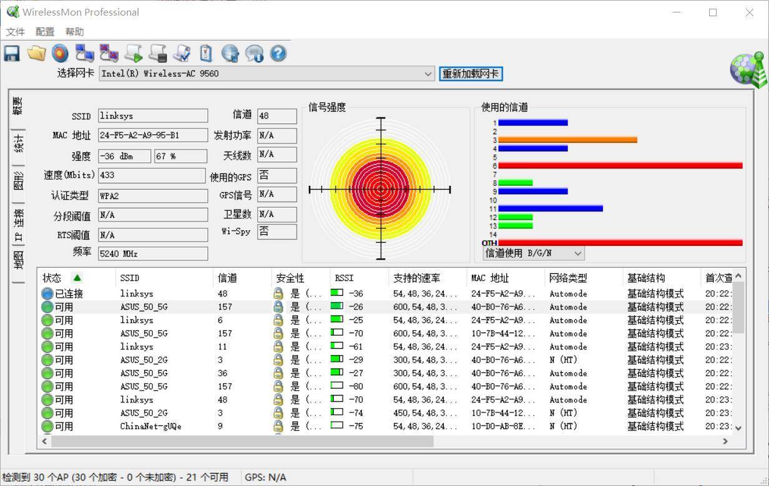Select the red target toolbar icon
Screen dimensions: 769x486
pyautogui.click(x=60, y=53)
